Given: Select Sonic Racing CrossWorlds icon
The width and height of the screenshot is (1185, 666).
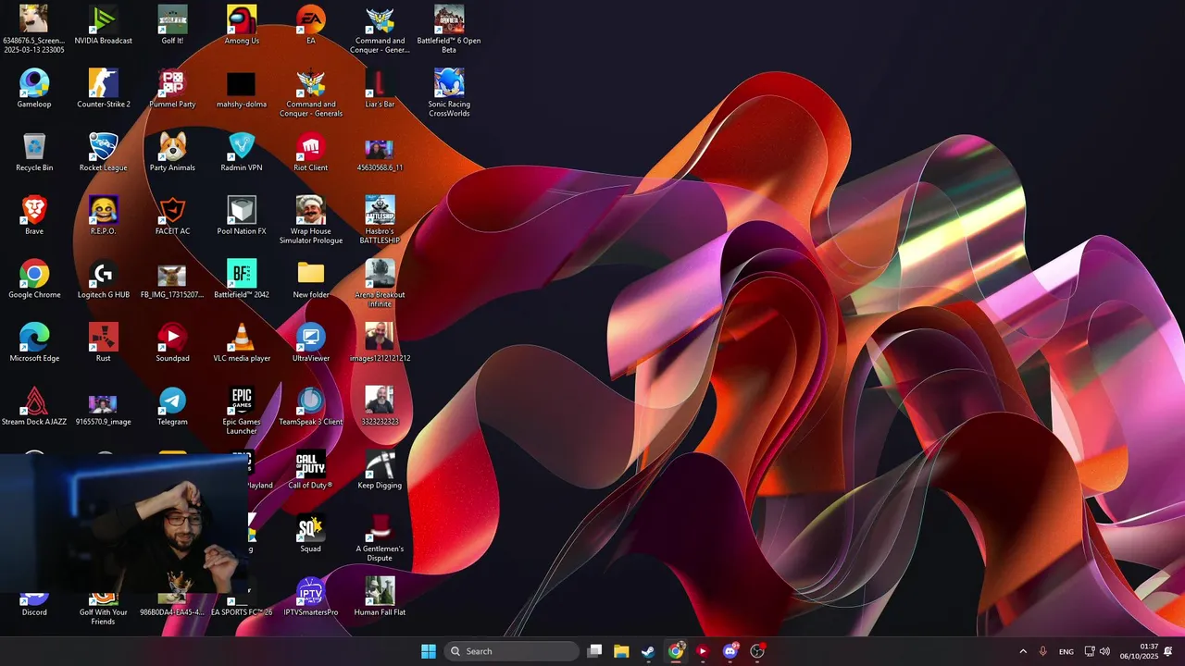Looking at the screenshot, I should point(449,93).
